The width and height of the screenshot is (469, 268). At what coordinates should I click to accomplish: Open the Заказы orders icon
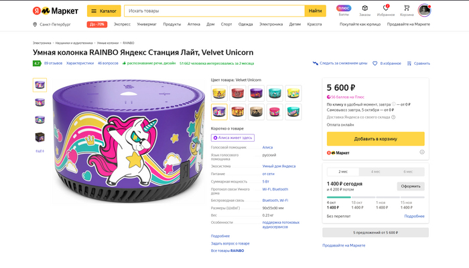[364, 10]
